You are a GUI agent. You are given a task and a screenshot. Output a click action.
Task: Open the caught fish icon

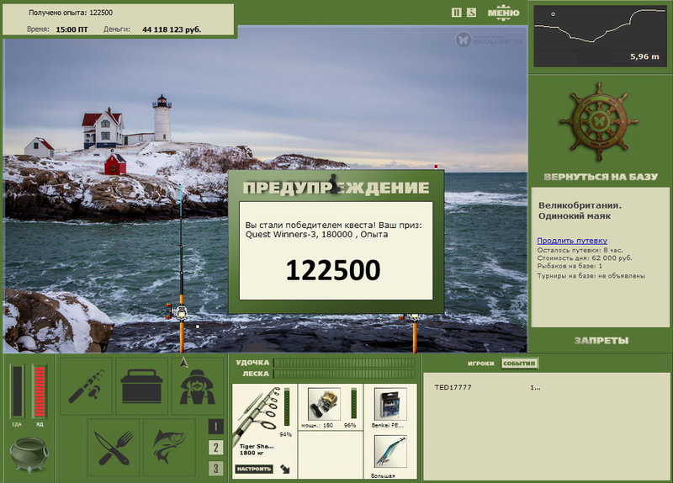170,448
